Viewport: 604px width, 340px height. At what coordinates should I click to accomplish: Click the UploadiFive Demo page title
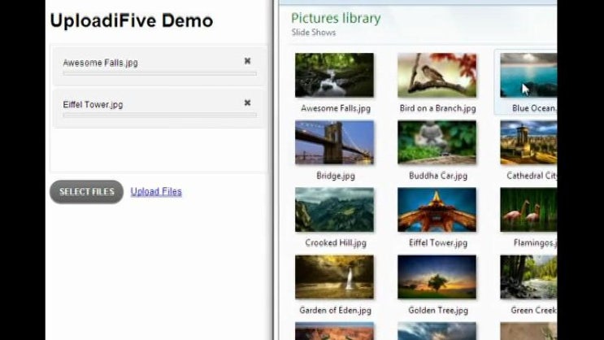tap(132, 20)
